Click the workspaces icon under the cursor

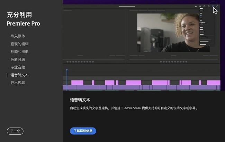tap(213, 6)
